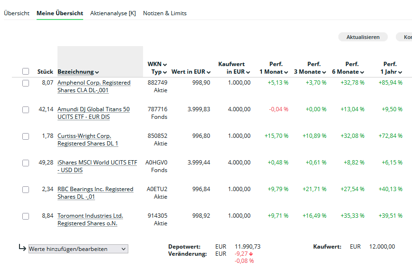Switch to Aktienanalyse [K] tab
The width and height of the screenshot is (412, 270).
113,13
